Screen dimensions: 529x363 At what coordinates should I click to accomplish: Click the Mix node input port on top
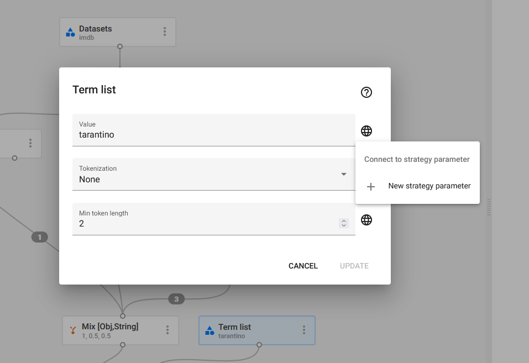click(x=123, y=316)
